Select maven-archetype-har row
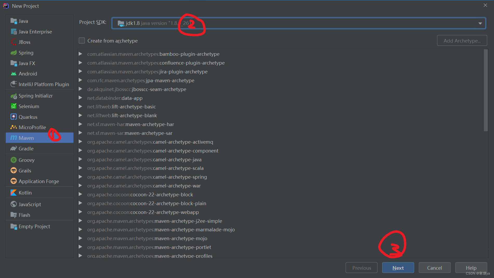494x278 pixels. pyautogui.click(x=281, y=124)
